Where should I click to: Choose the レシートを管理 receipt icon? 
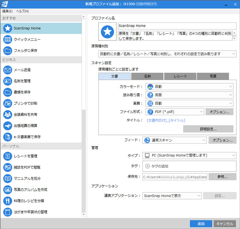(8, 156)
